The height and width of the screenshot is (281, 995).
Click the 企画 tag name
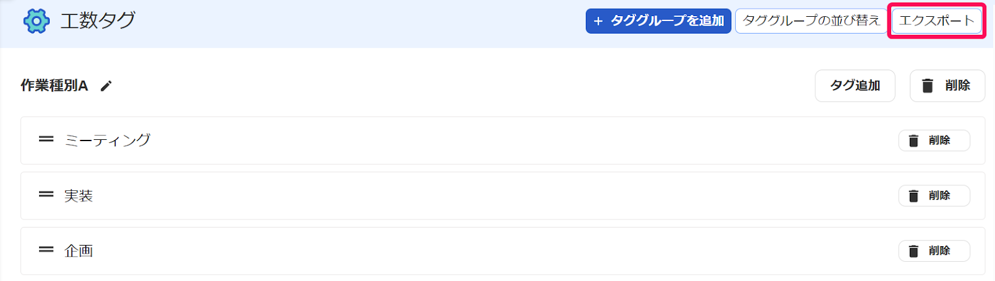pos(78,251)
